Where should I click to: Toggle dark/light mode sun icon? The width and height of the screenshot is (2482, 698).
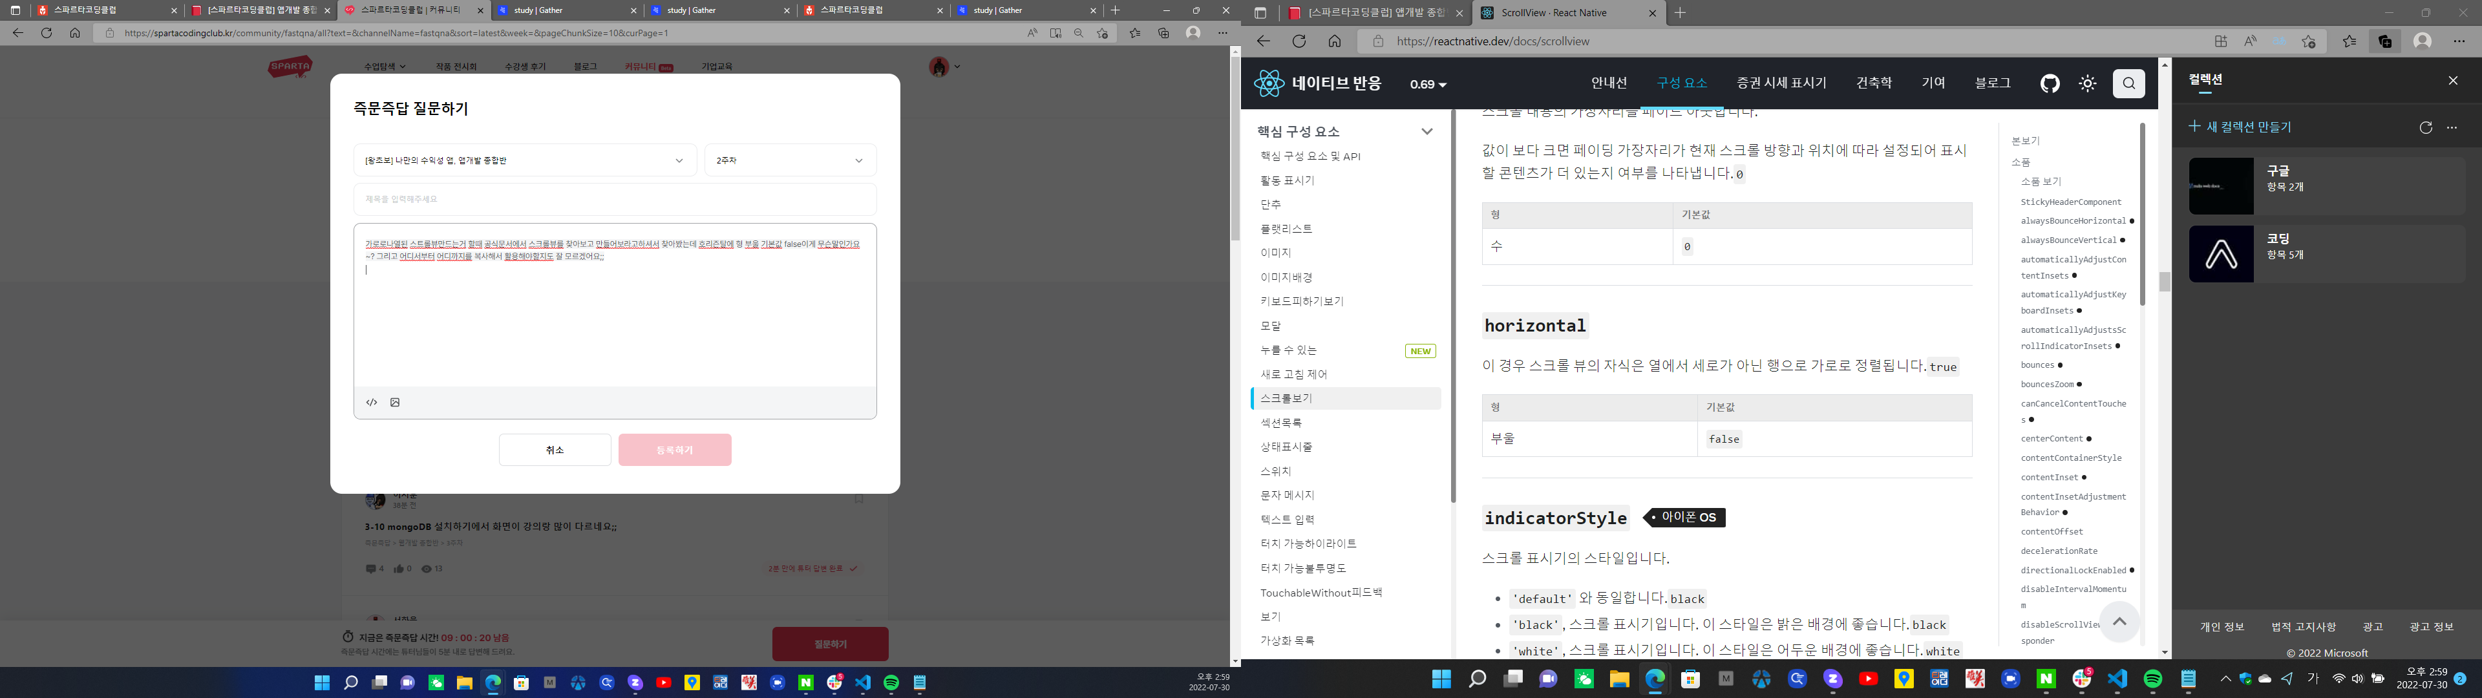[x=2087, y=84]
